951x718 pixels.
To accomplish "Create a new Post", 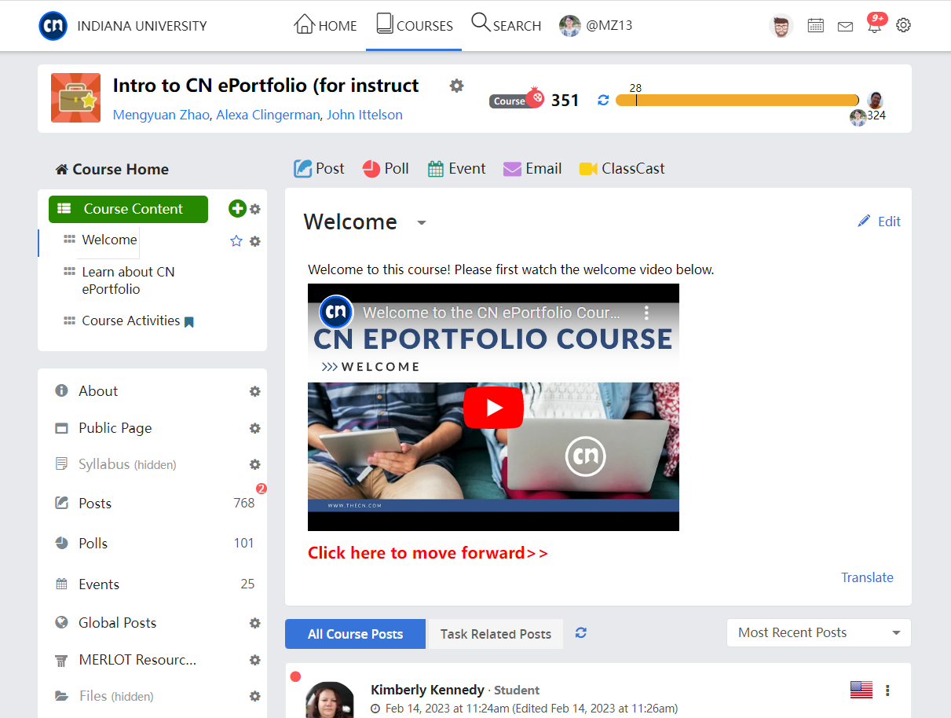I will [x=319, y=169].
